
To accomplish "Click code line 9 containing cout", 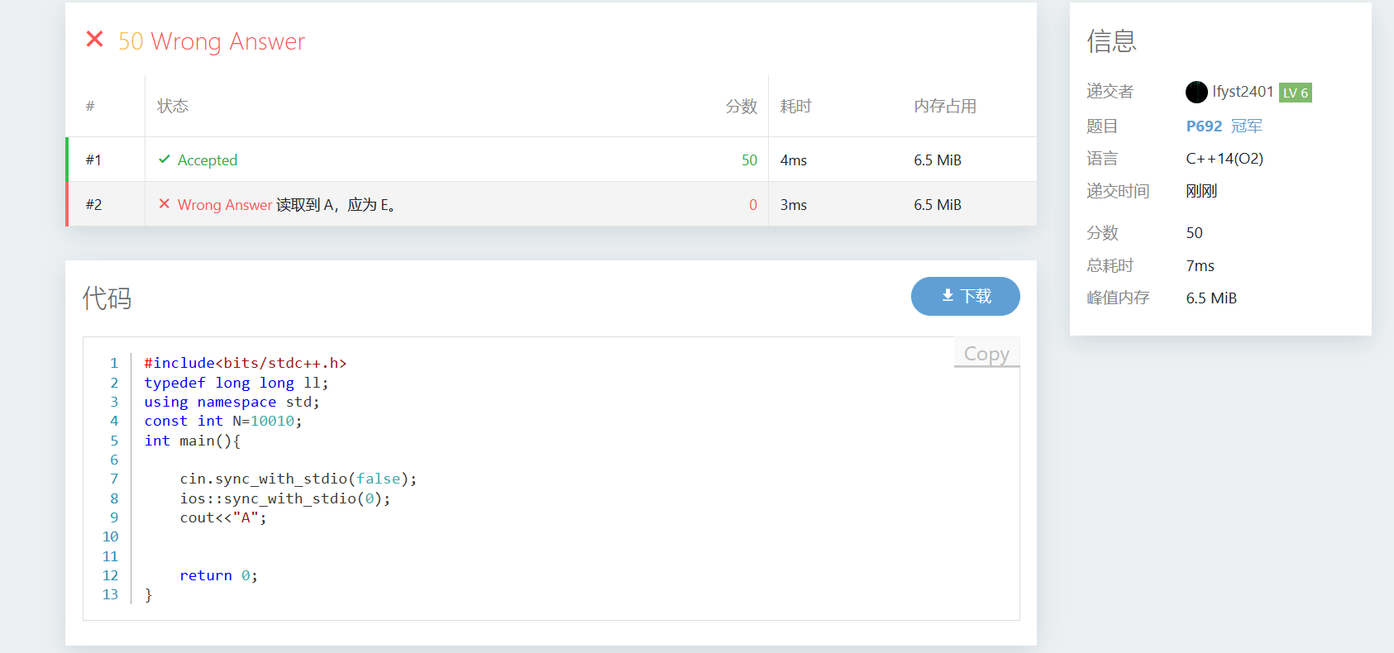I will pos(223,517).
